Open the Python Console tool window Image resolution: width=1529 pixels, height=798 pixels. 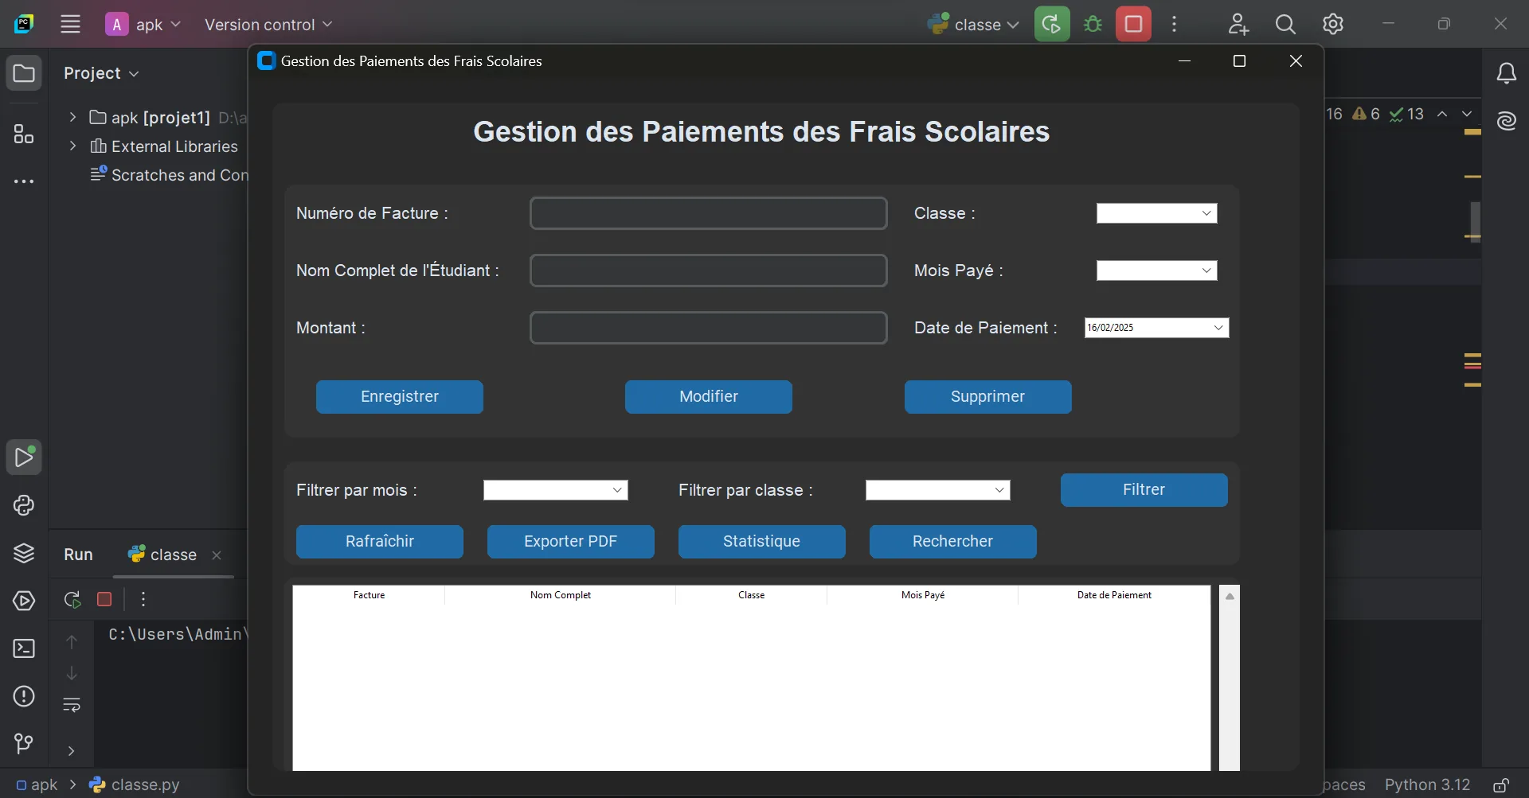pos(24,506)
